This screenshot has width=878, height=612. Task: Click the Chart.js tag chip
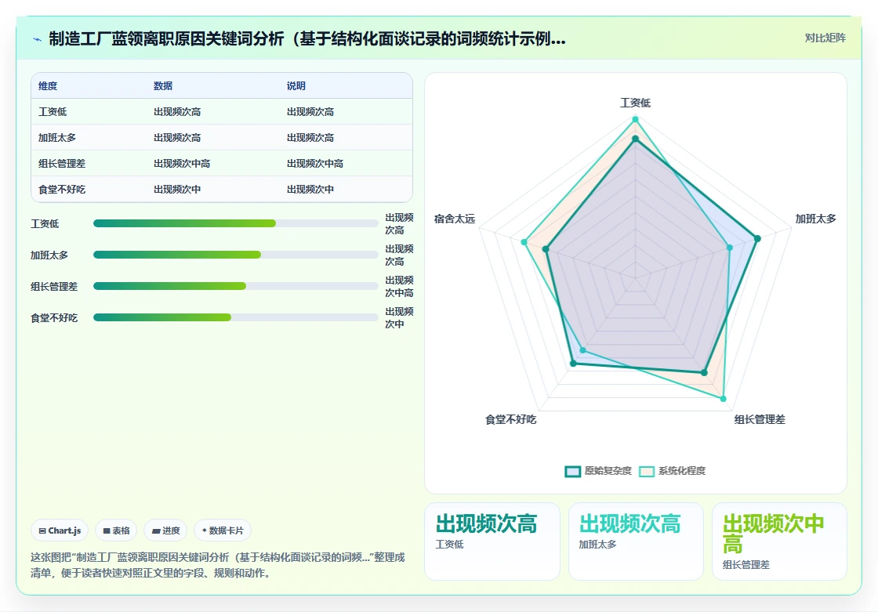[60, 531]
